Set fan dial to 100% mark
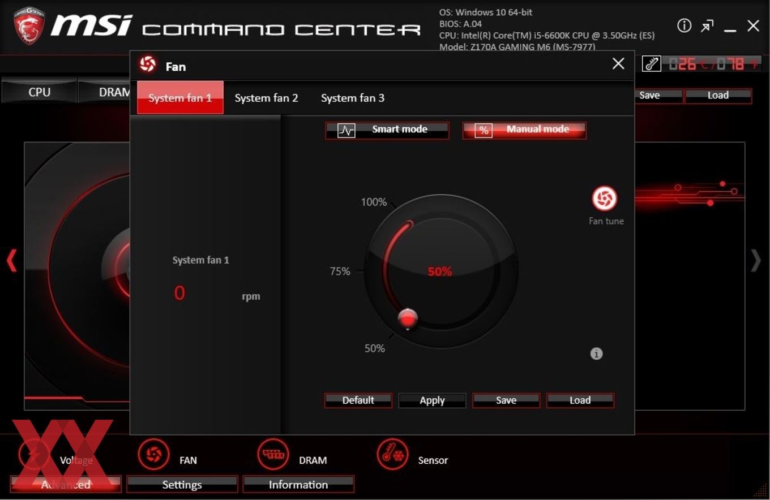The height and width of the screenshot is (500, 770). (374, 202)
